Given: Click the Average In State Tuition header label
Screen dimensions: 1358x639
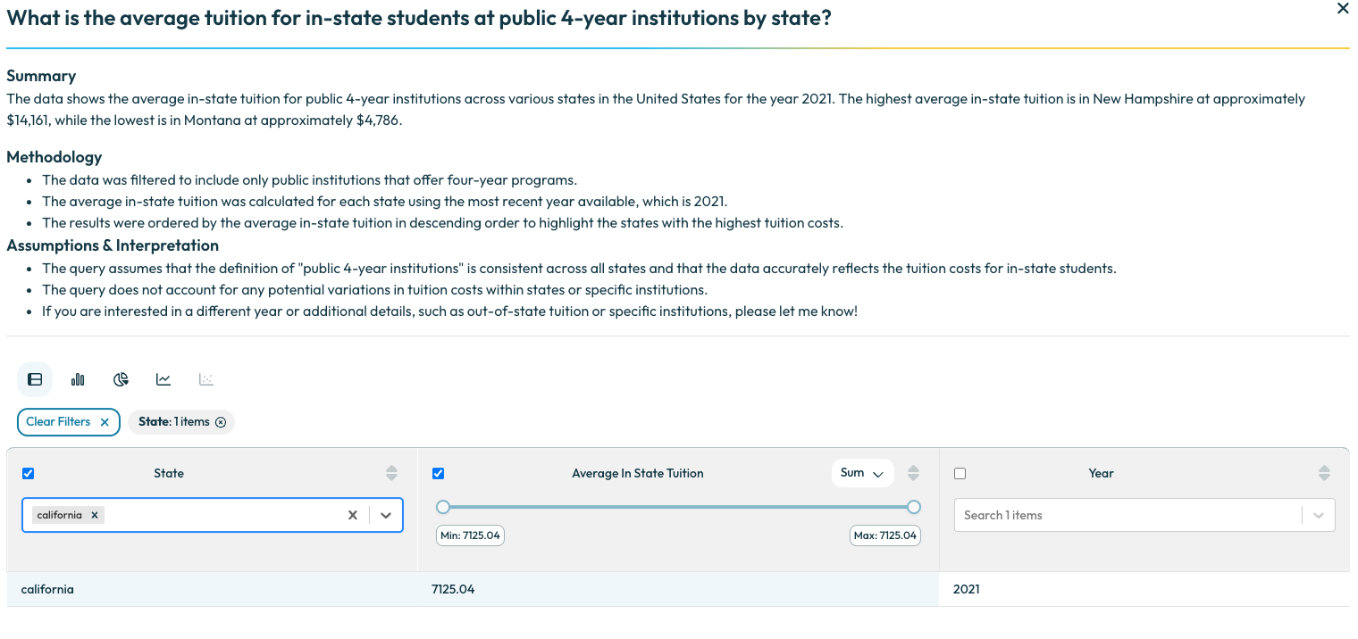Looking at the screenshot, I should click(x=637, y=474).
